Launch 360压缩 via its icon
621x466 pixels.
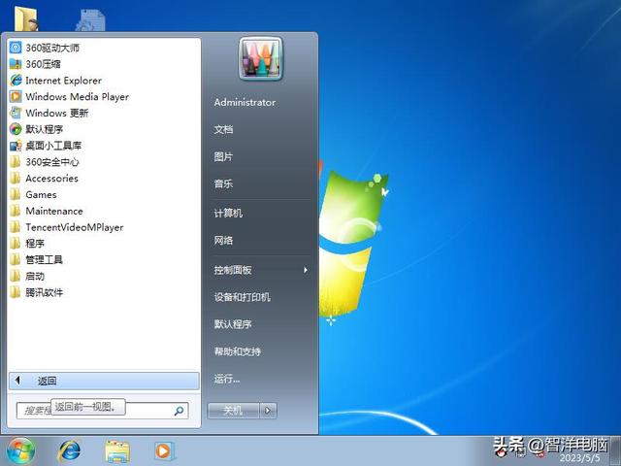[16, 64]
